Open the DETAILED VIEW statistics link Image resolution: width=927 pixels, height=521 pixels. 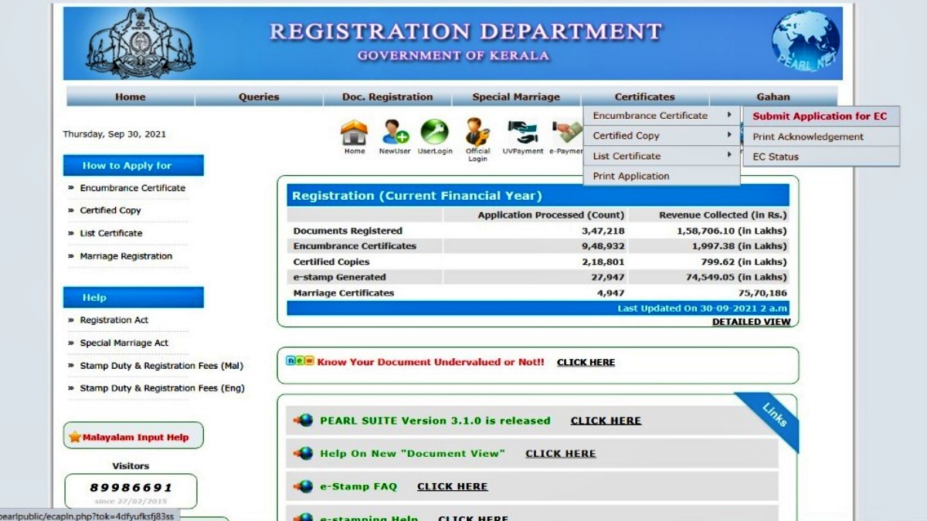click(751, 321)
